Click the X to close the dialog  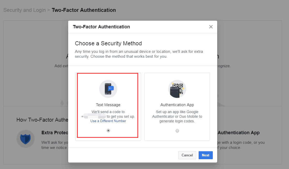(x=211, y=27)
